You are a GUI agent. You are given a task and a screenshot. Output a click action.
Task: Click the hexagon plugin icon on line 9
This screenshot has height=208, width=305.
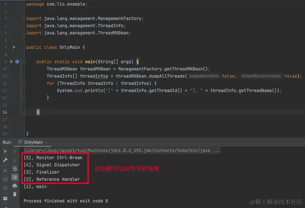pyautogui.click(x=17, y=62)
